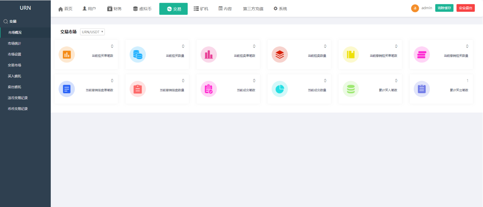Click the green database icon for 累计买入笔数
483x207 pixels.
tap(350, 89)
